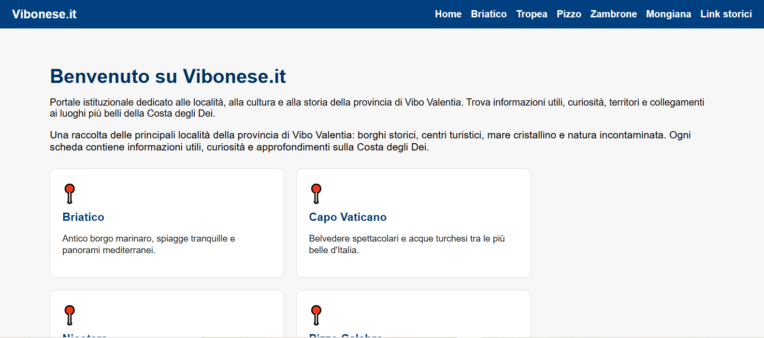This screenshot has height=338, width=764.
Task: Click the pin icon on the Pizzo Calabro card
Action: 317,315
